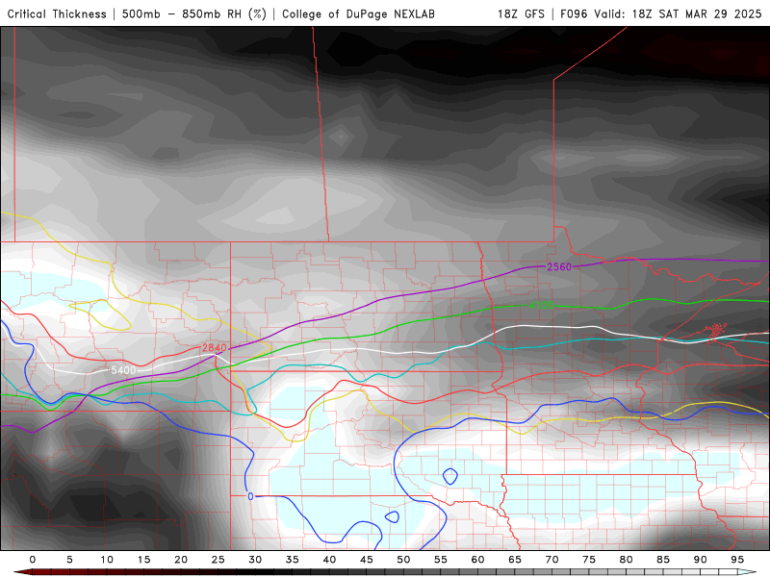The image size is (770, 577).
Task: Click the colorbar tick label '95'
Action: [x=737, y=560]
